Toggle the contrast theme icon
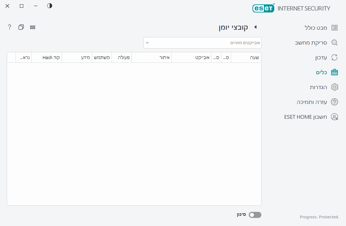 click(50, 6)
